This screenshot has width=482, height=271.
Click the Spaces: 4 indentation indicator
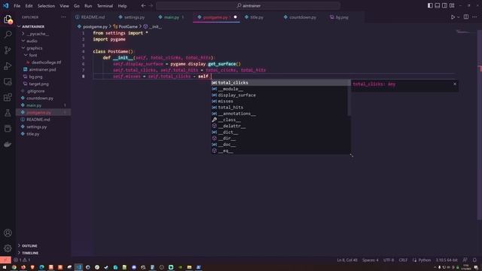click(x=370, y=260)
